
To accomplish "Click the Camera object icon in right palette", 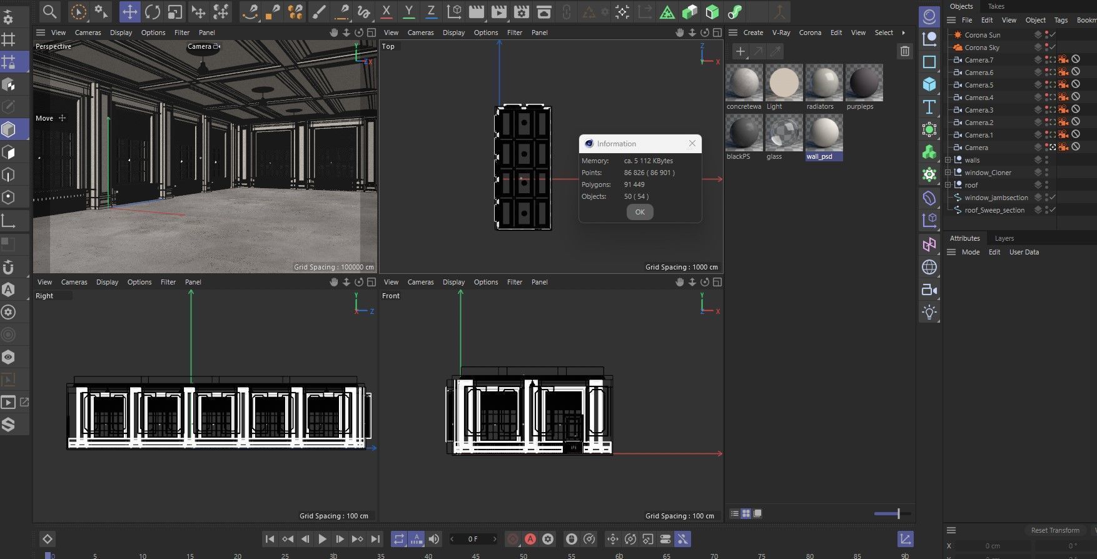I will (929, 290).
